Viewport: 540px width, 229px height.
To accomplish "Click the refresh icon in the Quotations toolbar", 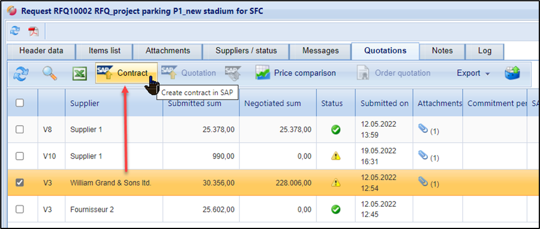I will (21, 73).
